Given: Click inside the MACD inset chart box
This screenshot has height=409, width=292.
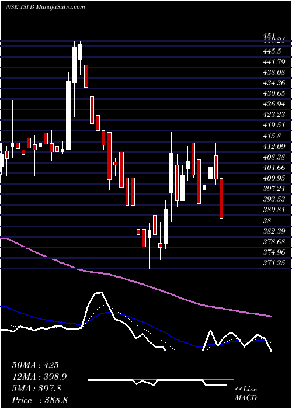Looking at the screenshot, I should (161, 380).
